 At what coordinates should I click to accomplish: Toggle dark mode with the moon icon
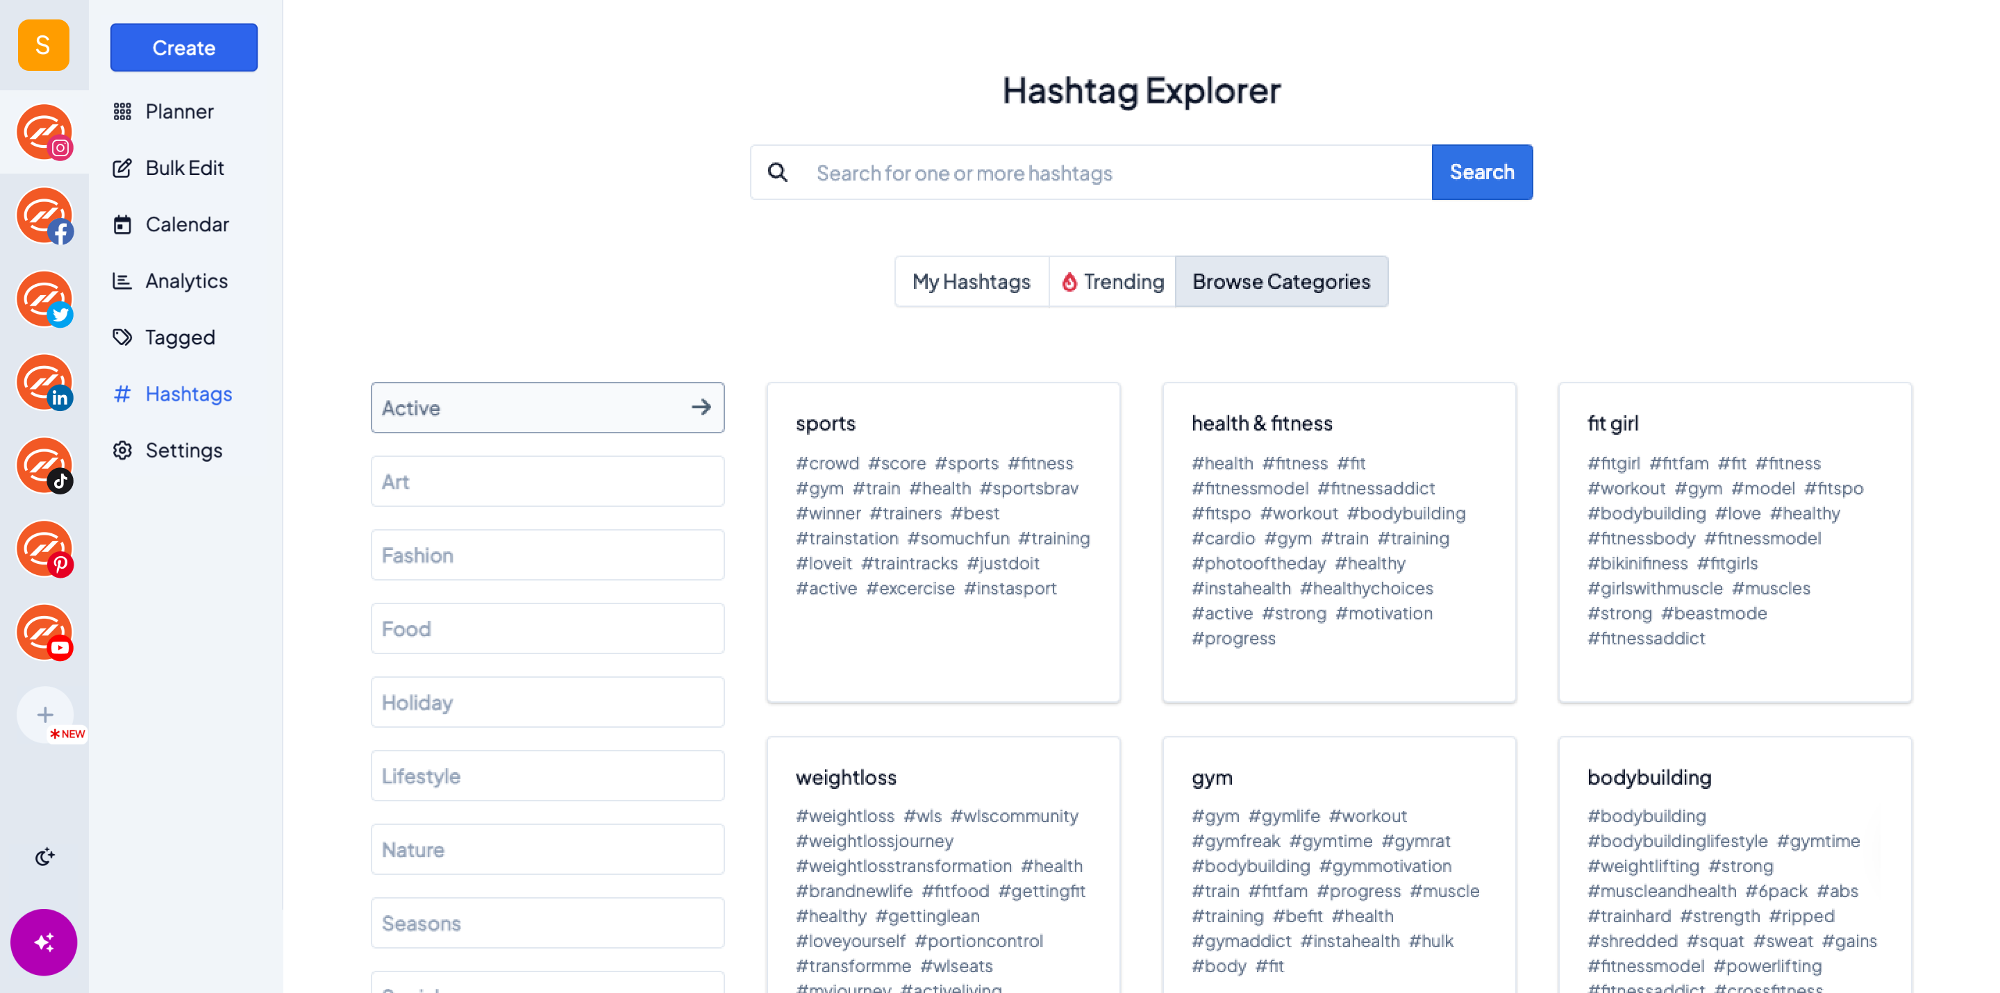tap(45, 857)
